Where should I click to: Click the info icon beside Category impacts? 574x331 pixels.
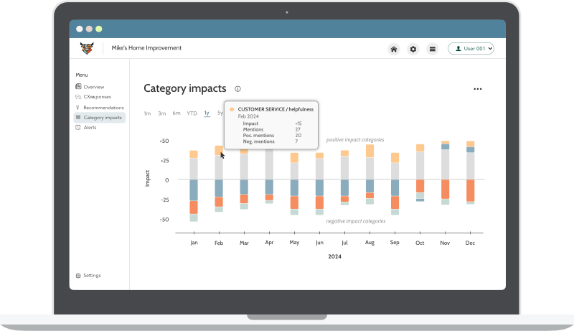[x=237, y=88]
